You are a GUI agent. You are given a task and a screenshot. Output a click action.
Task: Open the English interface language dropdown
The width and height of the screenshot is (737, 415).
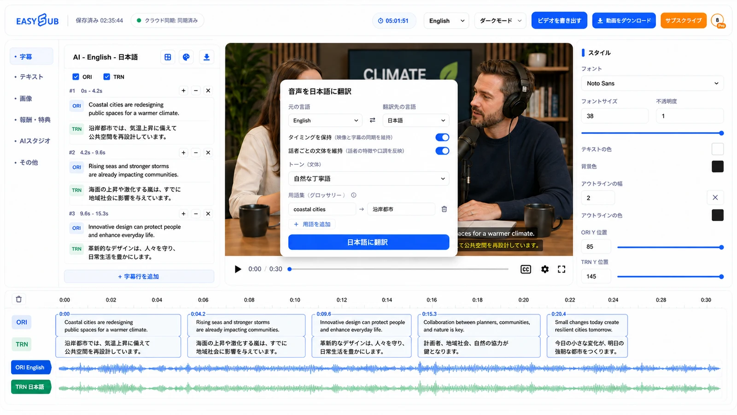point(446,21)
